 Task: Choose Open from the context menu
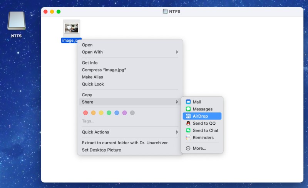130,45
